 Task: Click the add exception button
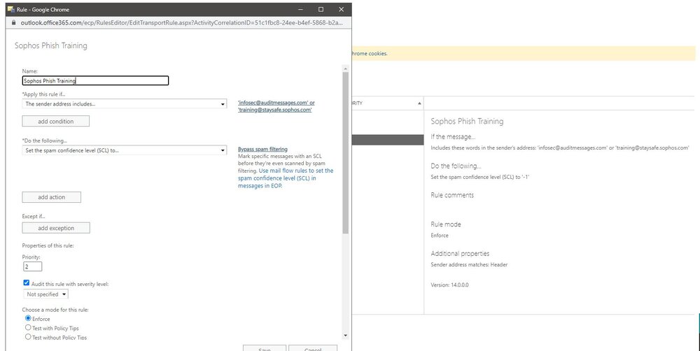[56, 228]
